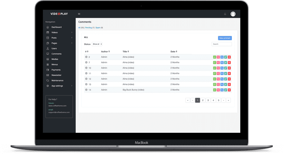The width and height of the screenshot is (284, 154).
Task: Expand row details for comment 11
Action: tap(86, 73)
